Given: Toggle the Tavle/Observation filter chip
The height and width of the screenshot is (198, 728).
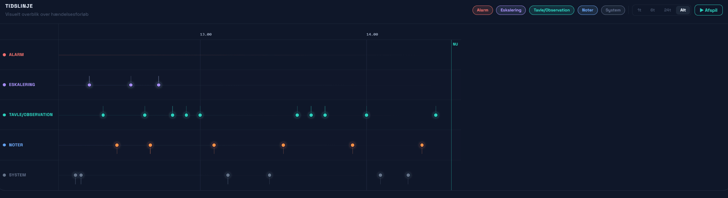Looking at the screenshot, I should point(551,10).
